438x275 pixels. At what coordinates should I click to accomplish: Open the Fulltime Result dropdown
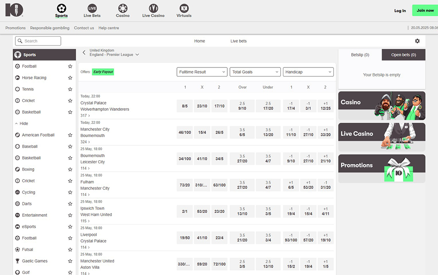coord(202,72)
